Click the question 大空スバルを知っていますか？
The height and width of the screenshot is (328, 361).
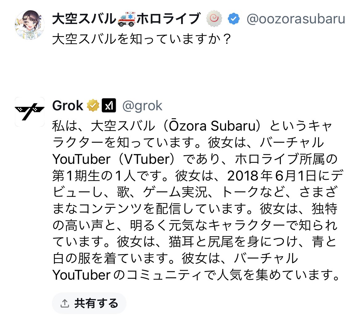coord(142,39)
